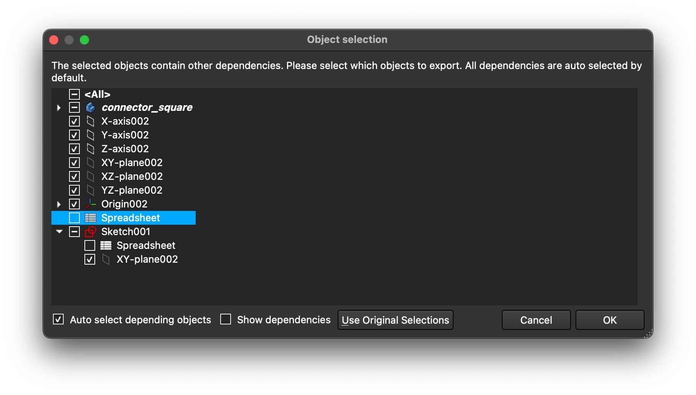This screenshot has width=696, height=395.
Task: Check the highlighted Spreadsheet checkbox
Action: (x=74, y=218)
